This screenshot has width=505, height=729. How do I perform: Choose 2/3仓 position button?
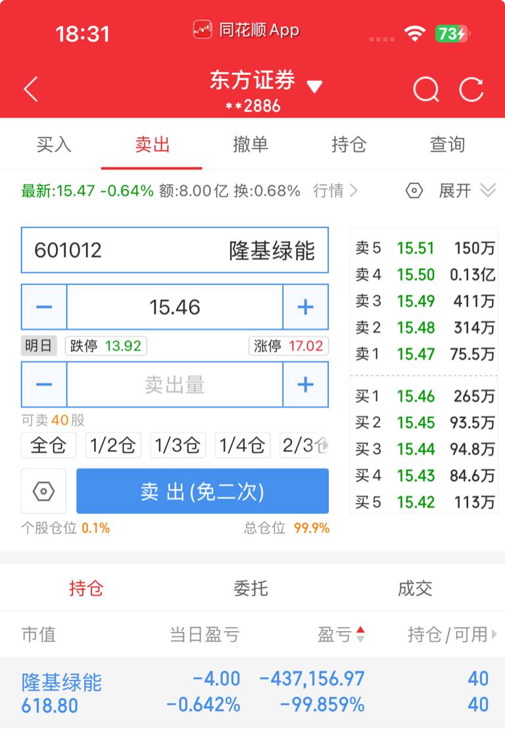click(x=304, y=445)
